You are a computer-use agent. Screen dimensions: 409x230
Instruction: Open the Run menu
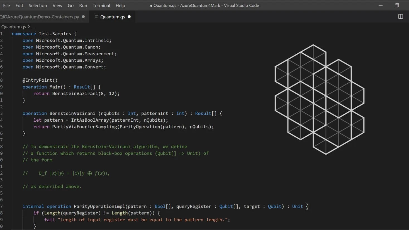click(83, 6)
